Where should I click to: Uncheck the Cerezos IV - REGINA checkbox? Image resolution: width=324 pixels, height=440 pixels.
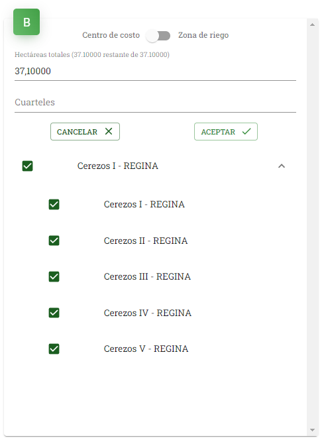click(54, 313)
